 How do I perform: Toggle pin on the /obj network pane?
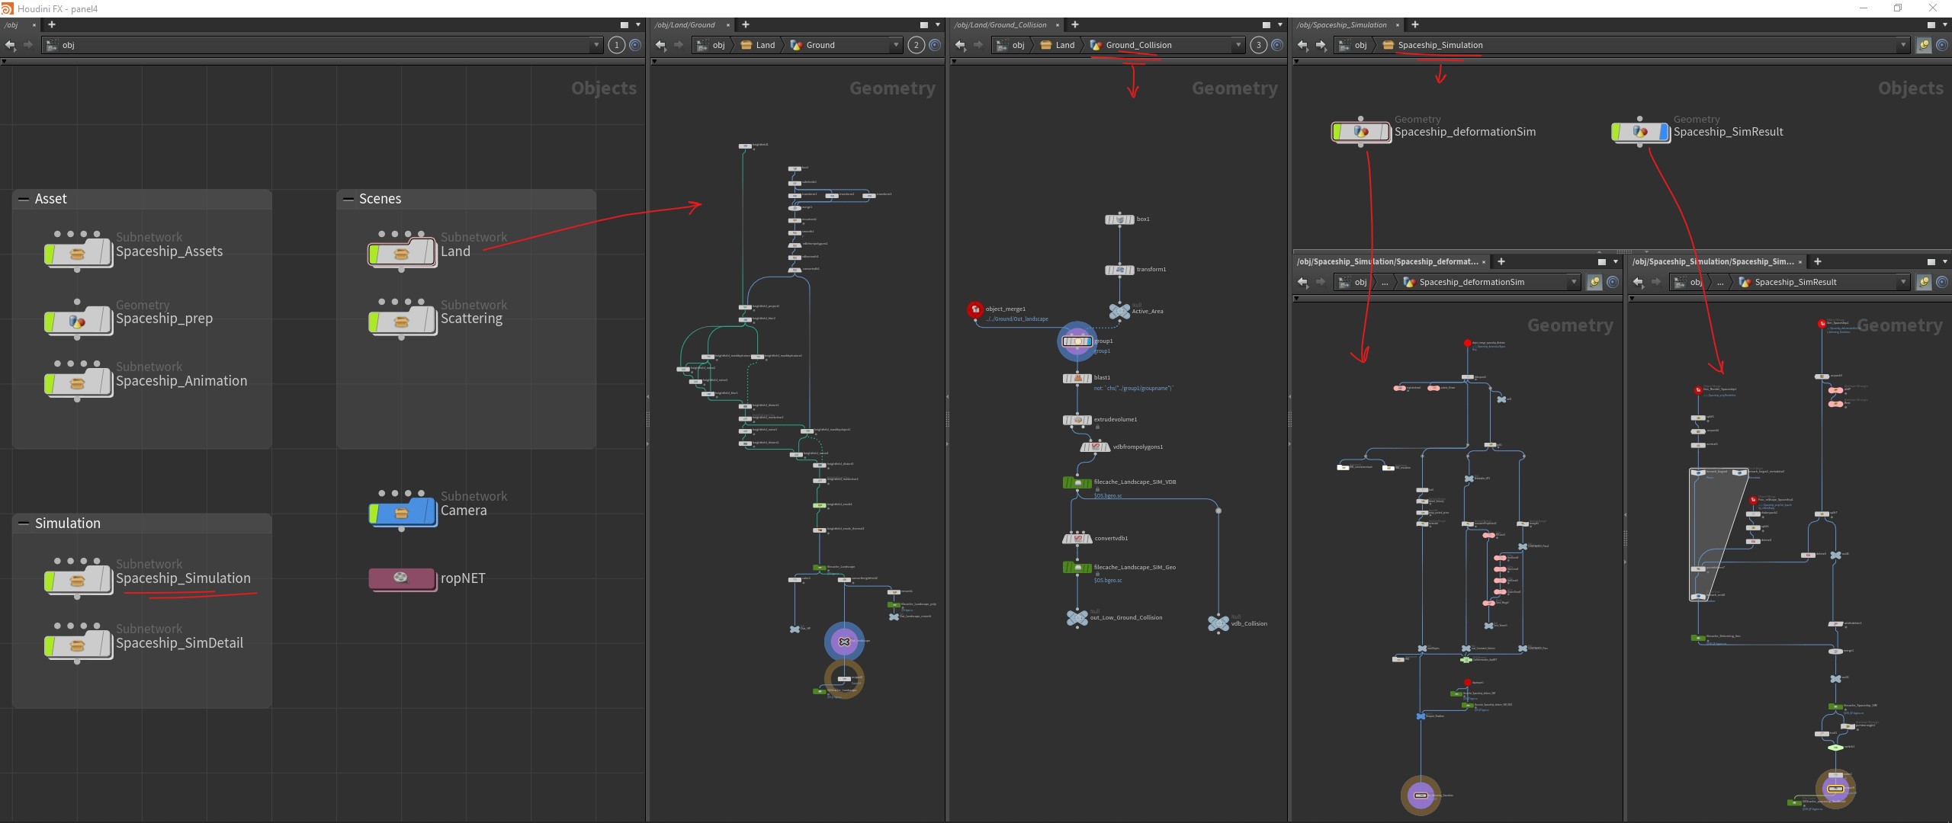click(x=634, y=45)
